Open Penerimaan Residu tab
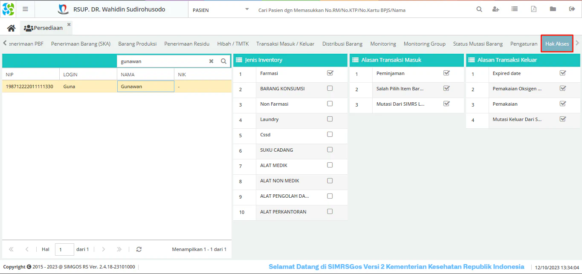The width and height of the screenshot is (582, 274). (x=187, y=44)
